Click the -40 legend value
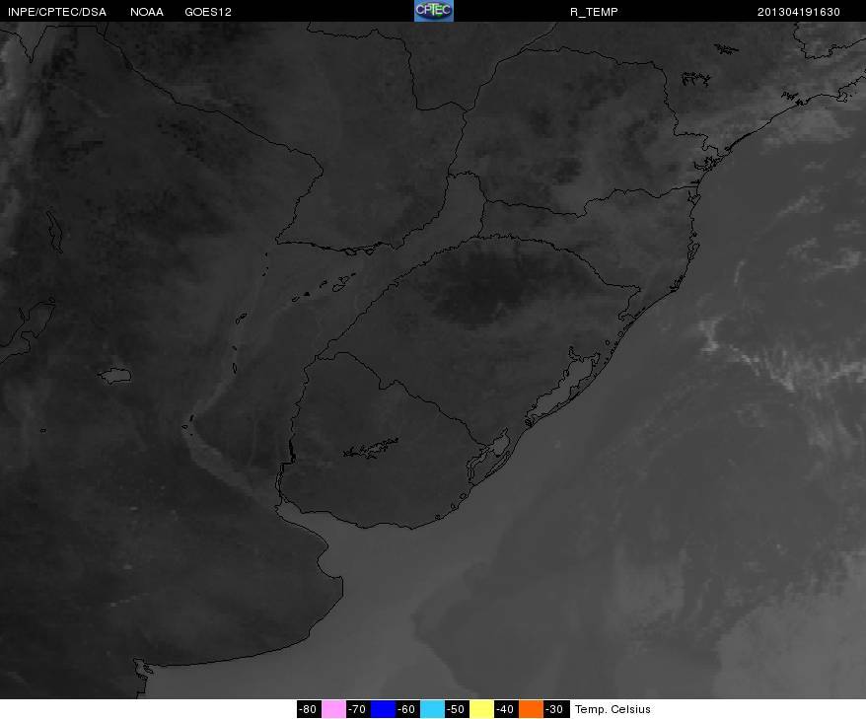 [506, 709]
